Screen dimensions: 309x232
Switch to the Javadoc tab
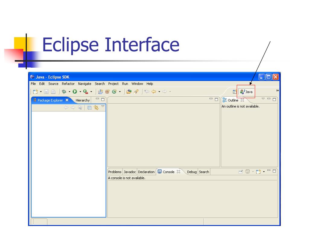tap(130, 172)
